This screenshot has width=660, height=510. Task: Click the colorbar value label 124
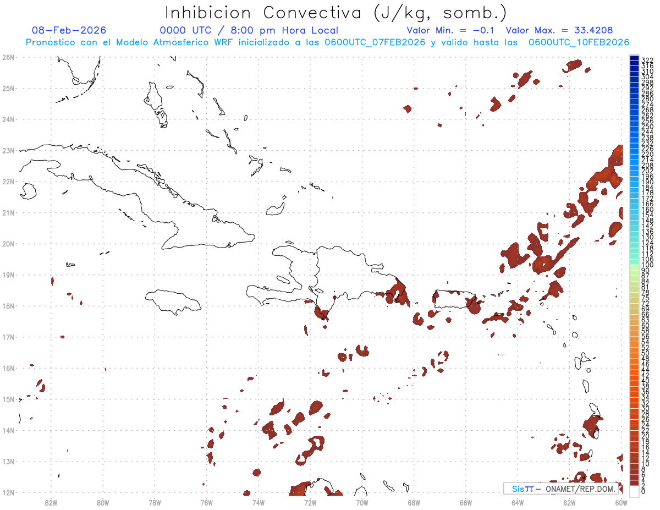(x=647, y=243)
